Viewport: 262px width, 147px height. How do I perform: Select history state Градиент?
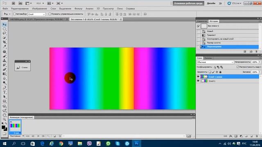[228, 35]
